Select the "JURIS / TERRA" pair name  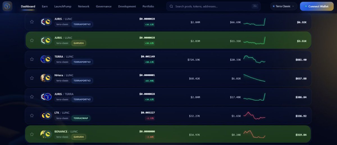tap(64, 94)
